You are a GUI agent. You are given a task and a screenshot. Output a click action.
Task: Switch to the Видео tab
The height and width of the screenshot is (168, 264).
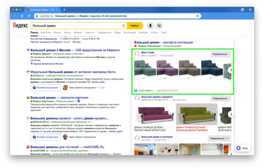click(x=57, y=32)
